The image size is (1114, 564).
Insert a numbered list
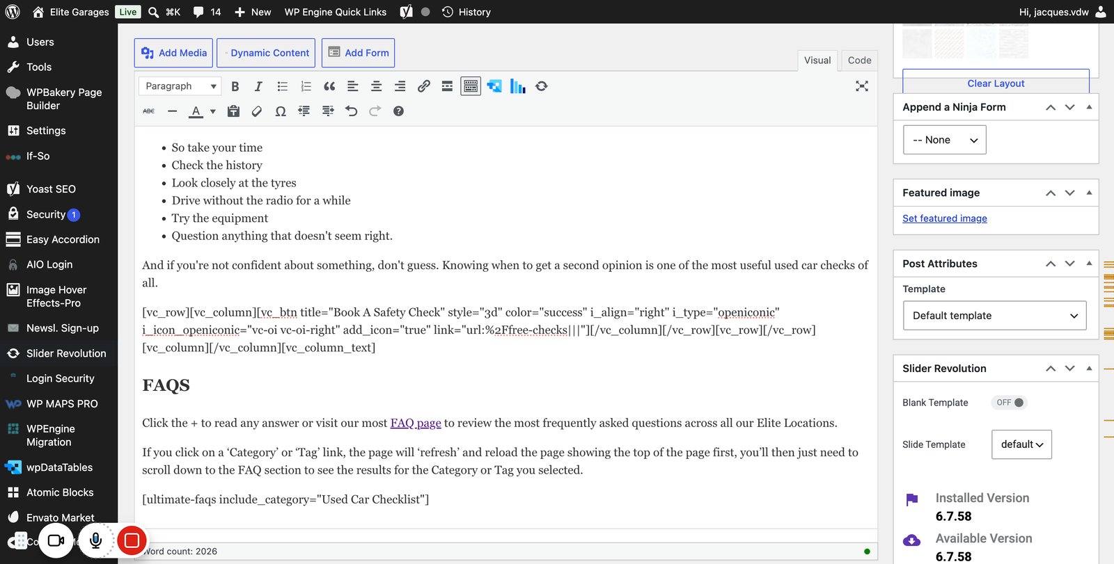[306, 86]
